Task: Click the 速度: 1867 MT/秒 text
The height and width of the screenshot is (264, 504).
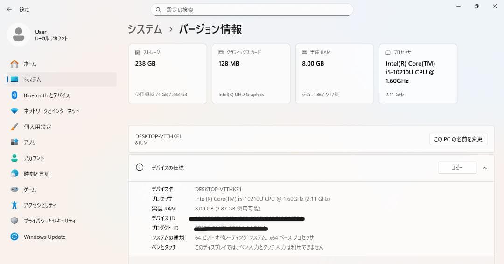Action: [320, 95]
